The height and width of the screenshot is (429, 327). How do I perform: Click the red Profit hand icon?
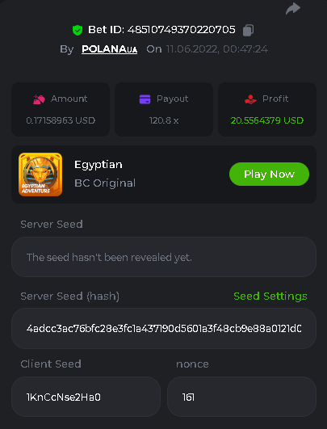pyautogui.click(x=250, y=99)
